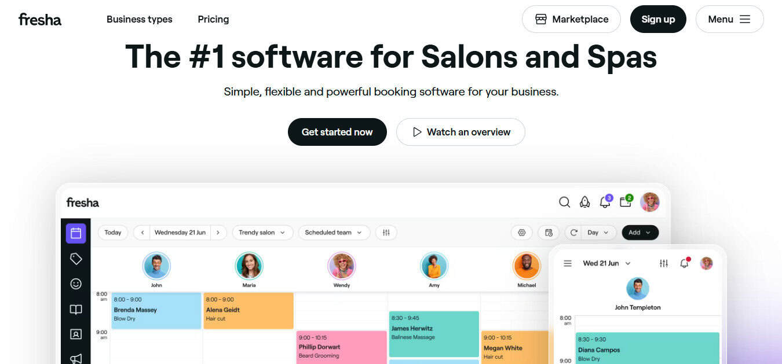The height and width of the screenshot is (364, 782).
Task: Click the rocket icon in the app header
Action: [584, 202]
